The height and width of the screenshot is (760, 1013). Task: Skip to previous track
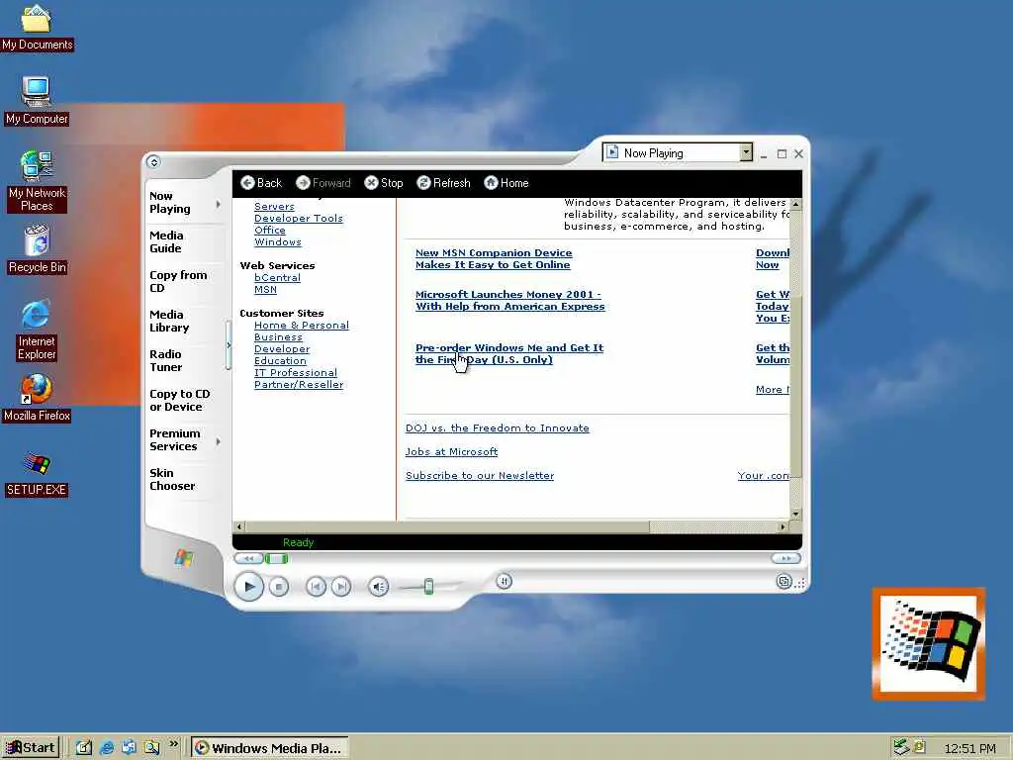316,587
